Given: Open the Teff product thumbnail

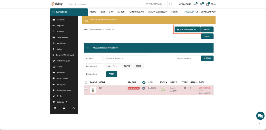Looking at the screenshot, I should (x=93, y=90).
